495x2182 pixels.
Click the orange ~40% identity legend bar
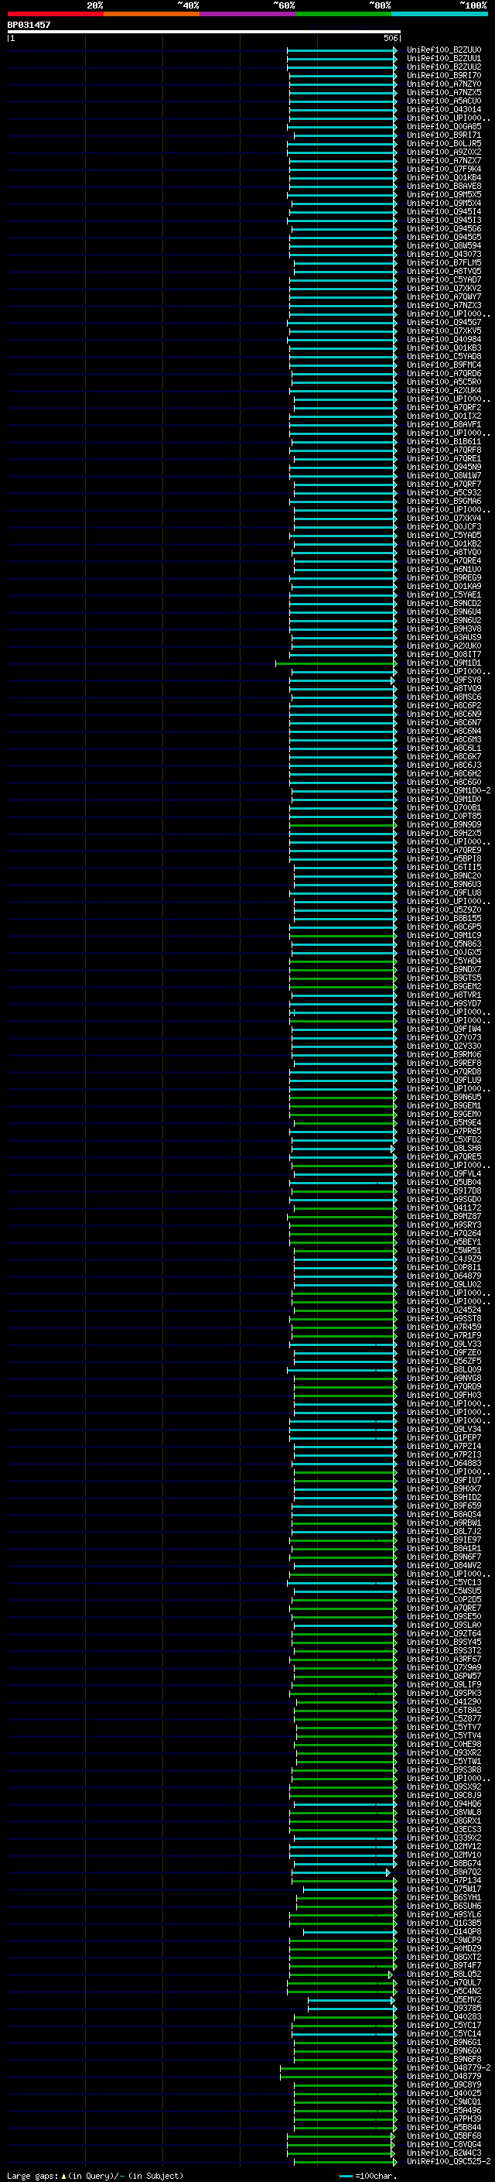click(152, 14)
